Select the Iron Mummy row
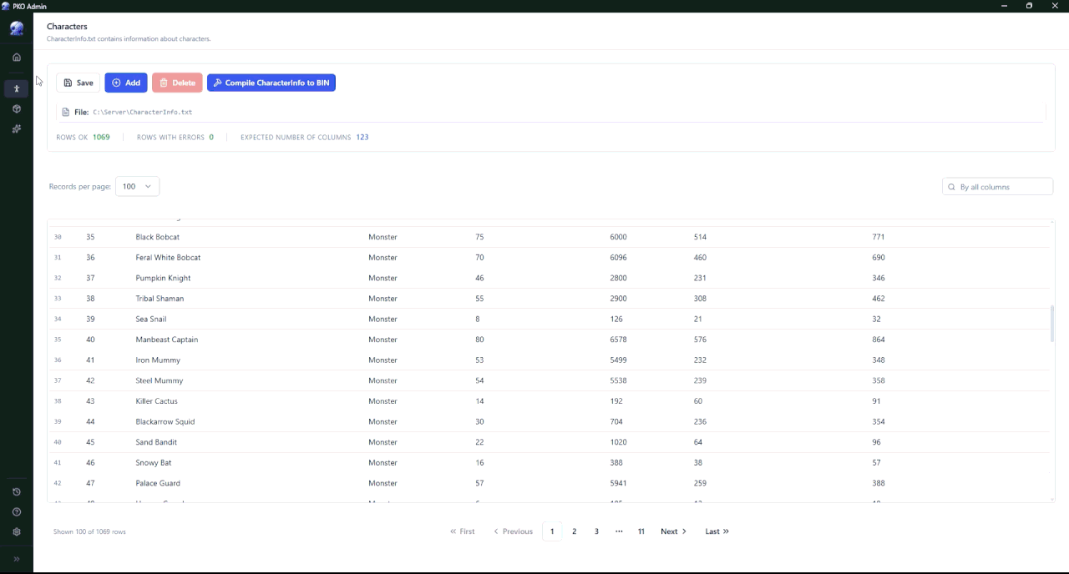Image resolution: width=1069 pixels, height=574 pixels. (550, 360)
